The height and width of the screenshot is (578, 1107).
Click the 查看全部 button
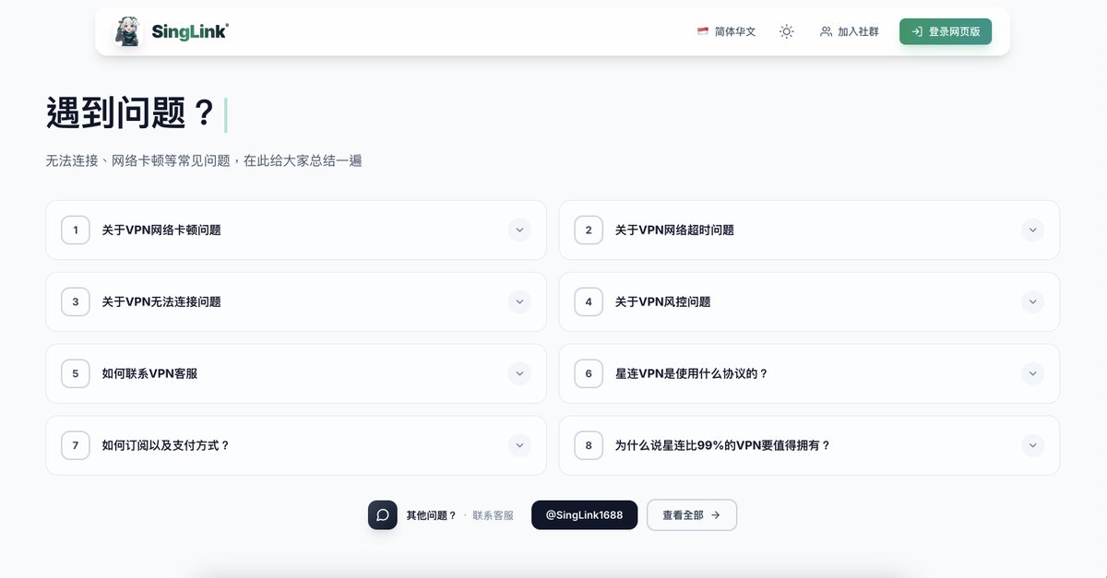coord(692,515)
